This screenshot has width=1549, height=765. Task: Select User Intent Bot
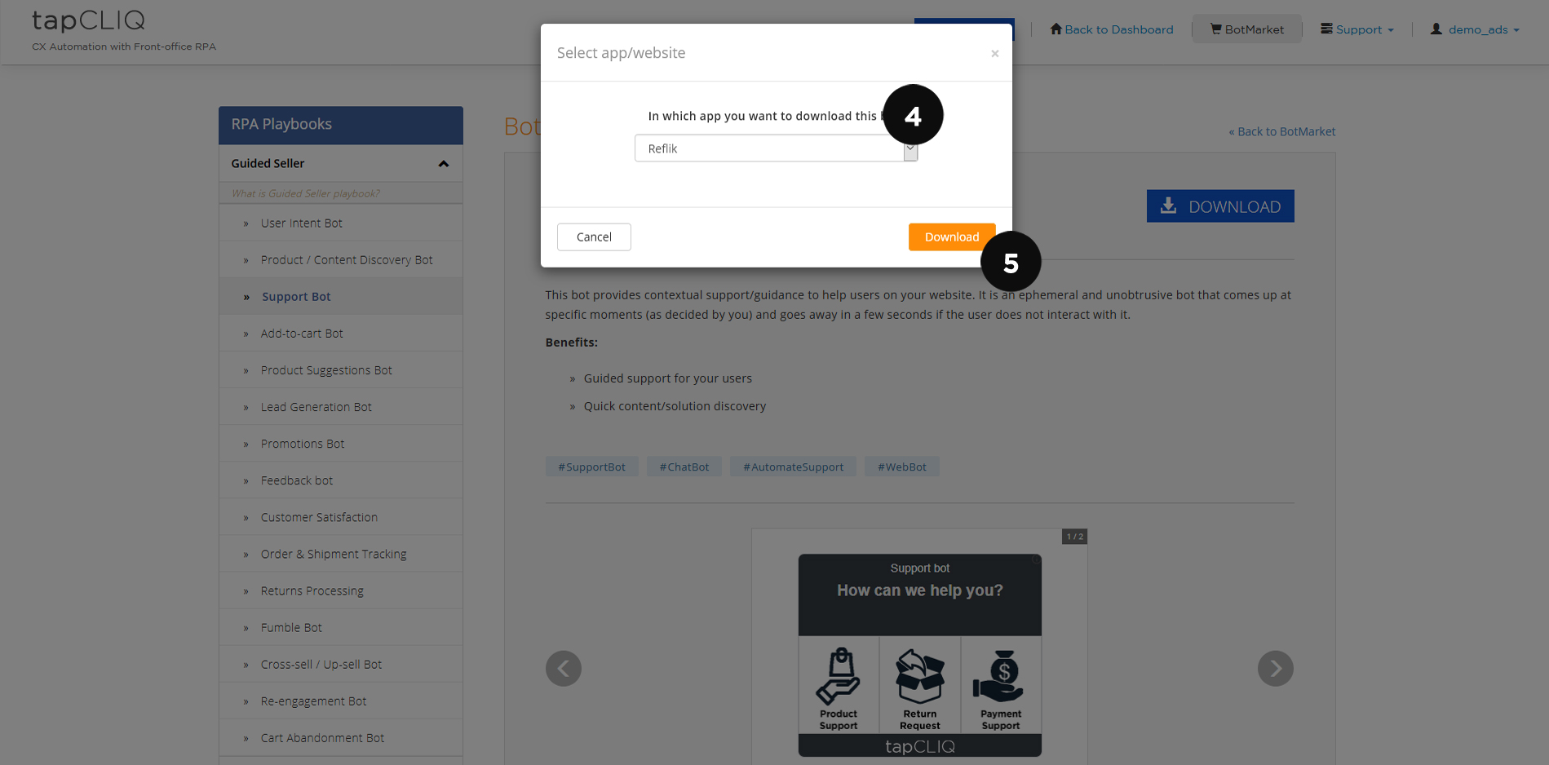coord(341,223)
